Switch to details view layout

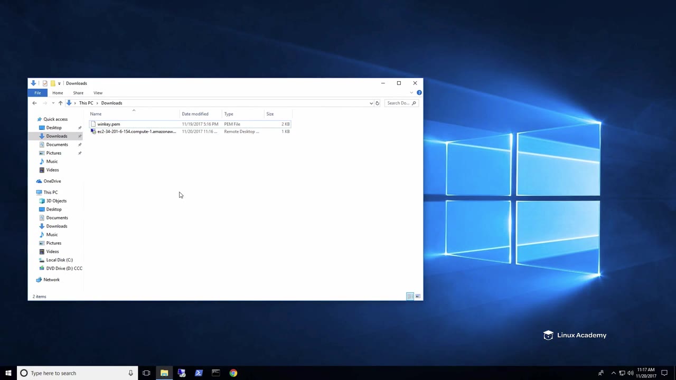pos(410,297)
